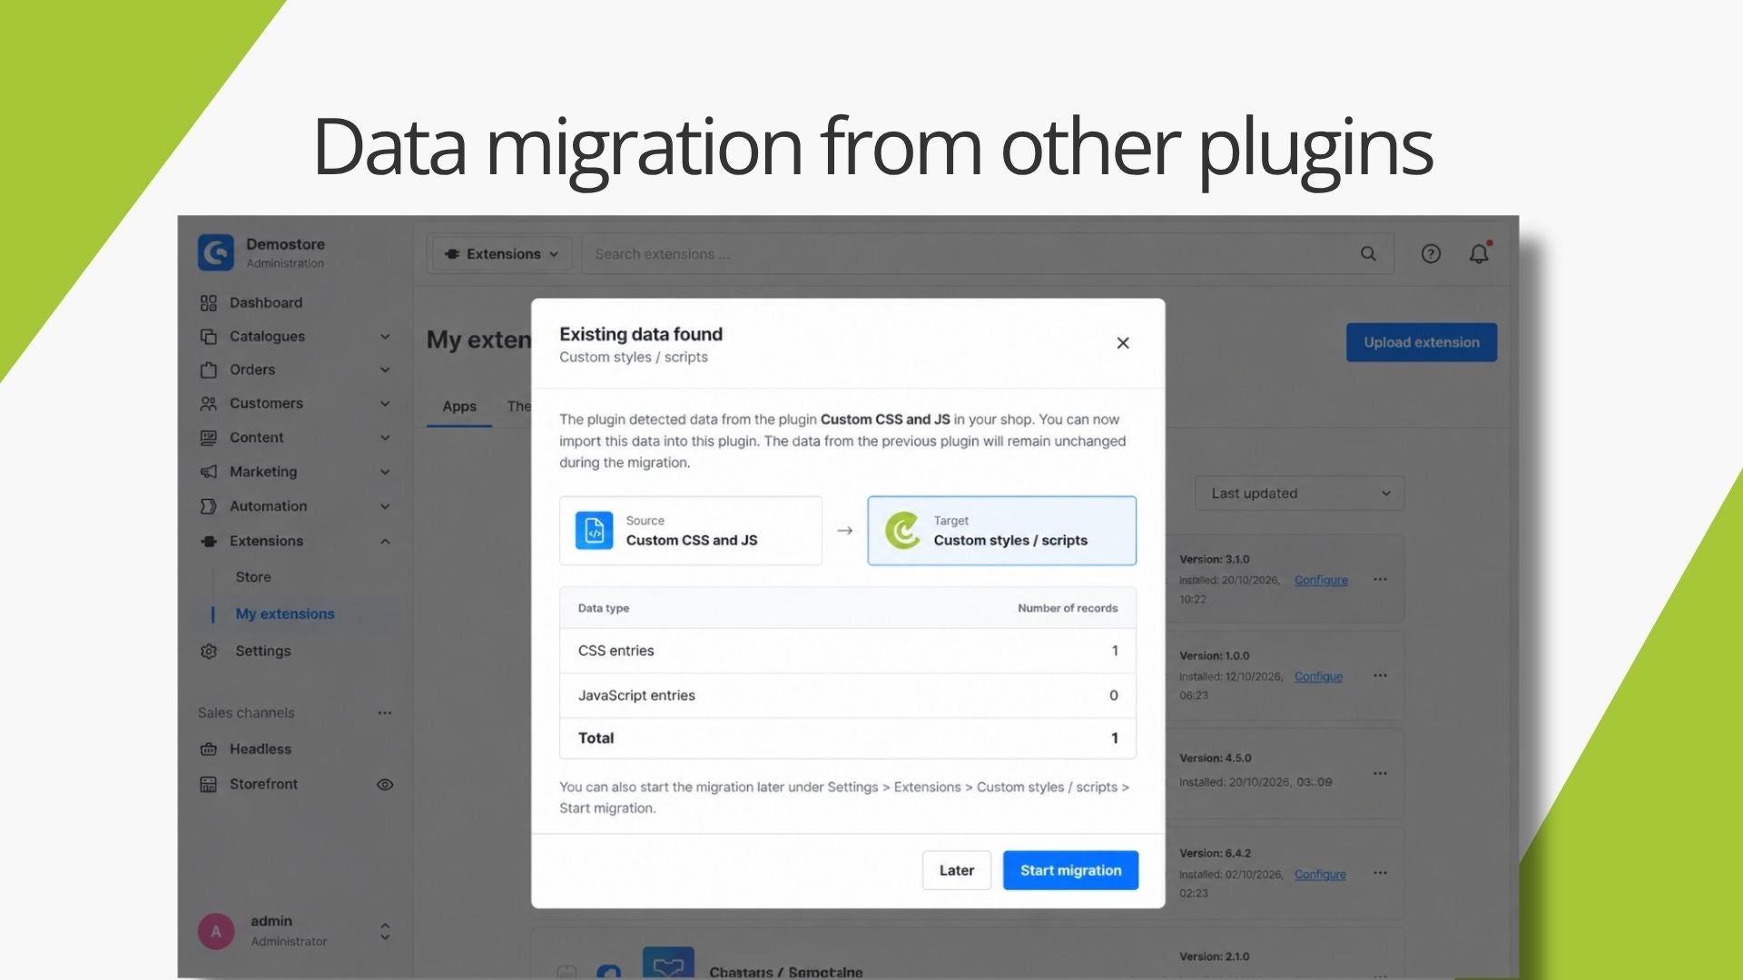Click the Start migration button
Viewport: 1743px width, 980px height.
(1070, 870)
